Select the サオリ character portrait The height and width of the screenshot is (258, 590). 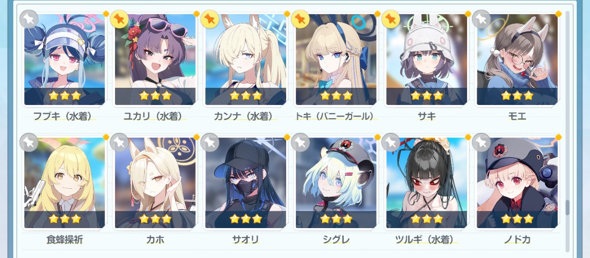tap(245, 182)
